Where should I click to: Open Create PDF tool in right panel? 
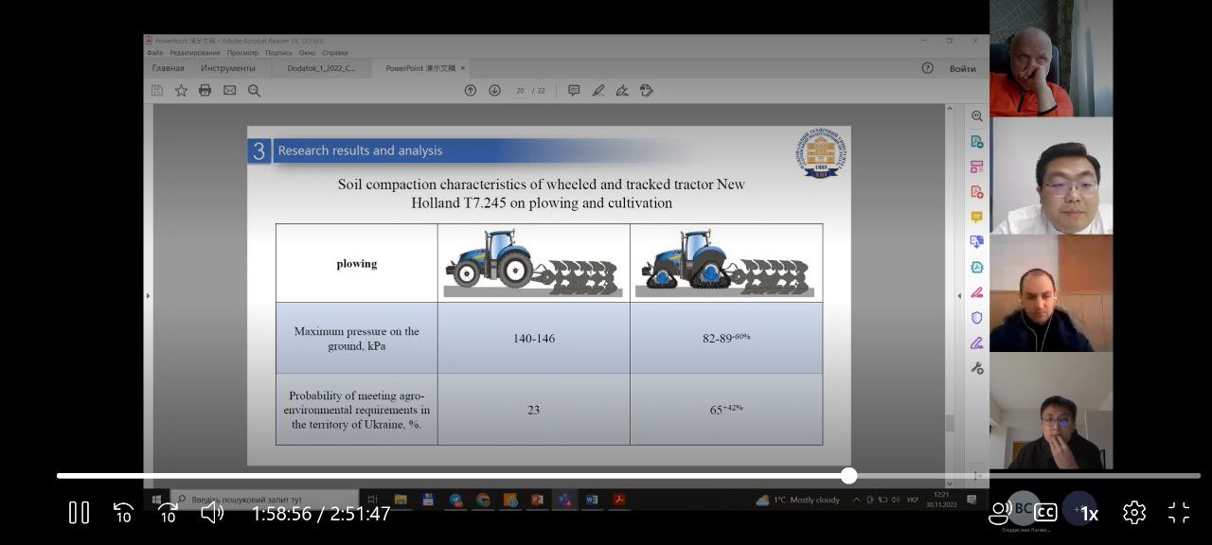coord(977,192)
